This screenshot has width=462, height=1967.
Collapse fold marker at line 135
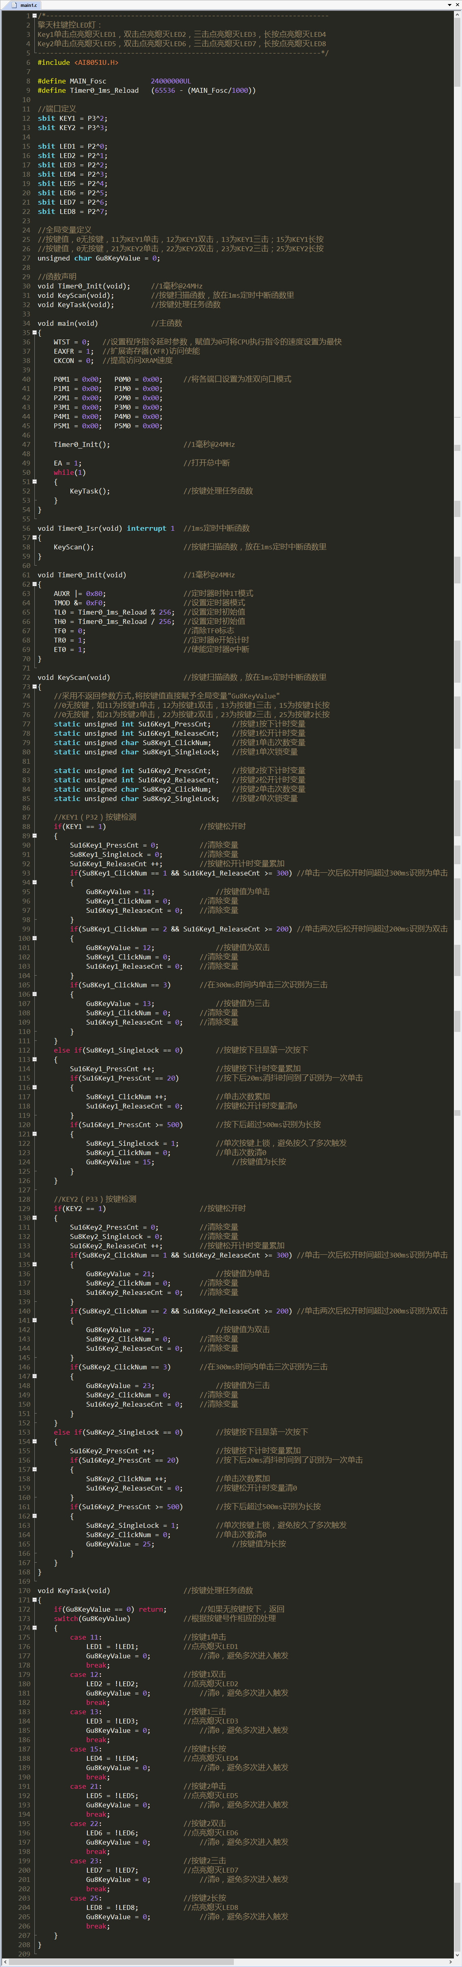[x=34, y=1264]
